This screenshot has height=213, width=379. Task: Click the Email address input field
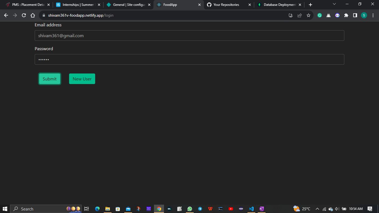pos(189,35)
